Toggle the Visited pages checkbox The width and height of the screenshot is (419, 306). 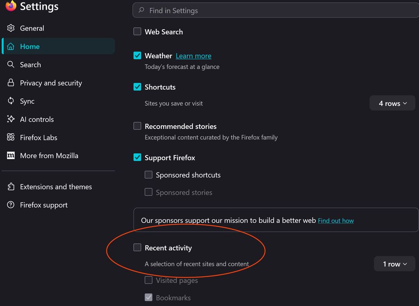148,280
